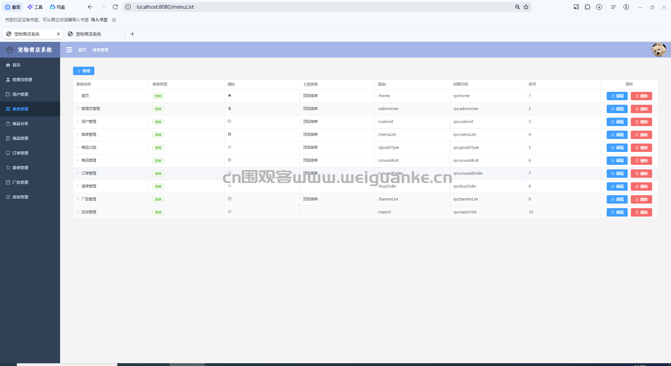Delete the /buyOrder menu row

641,186
